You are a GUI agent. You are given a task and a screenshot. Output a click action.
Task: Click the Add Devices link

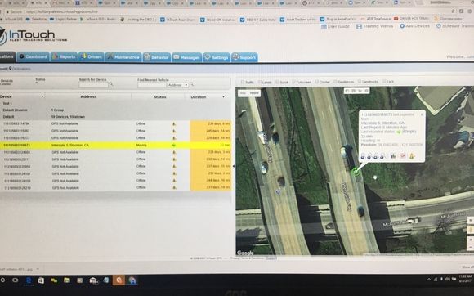point(414,26)
